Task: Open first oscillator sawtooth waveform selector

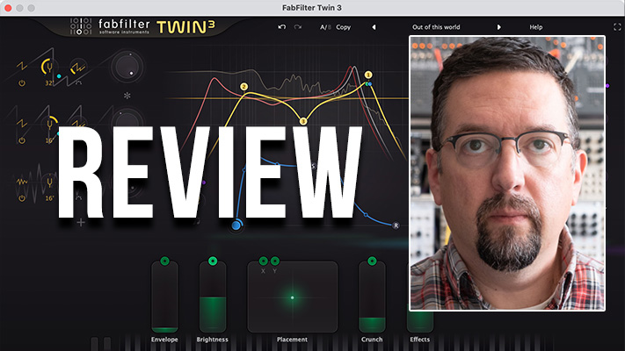Action: point(22,66)
